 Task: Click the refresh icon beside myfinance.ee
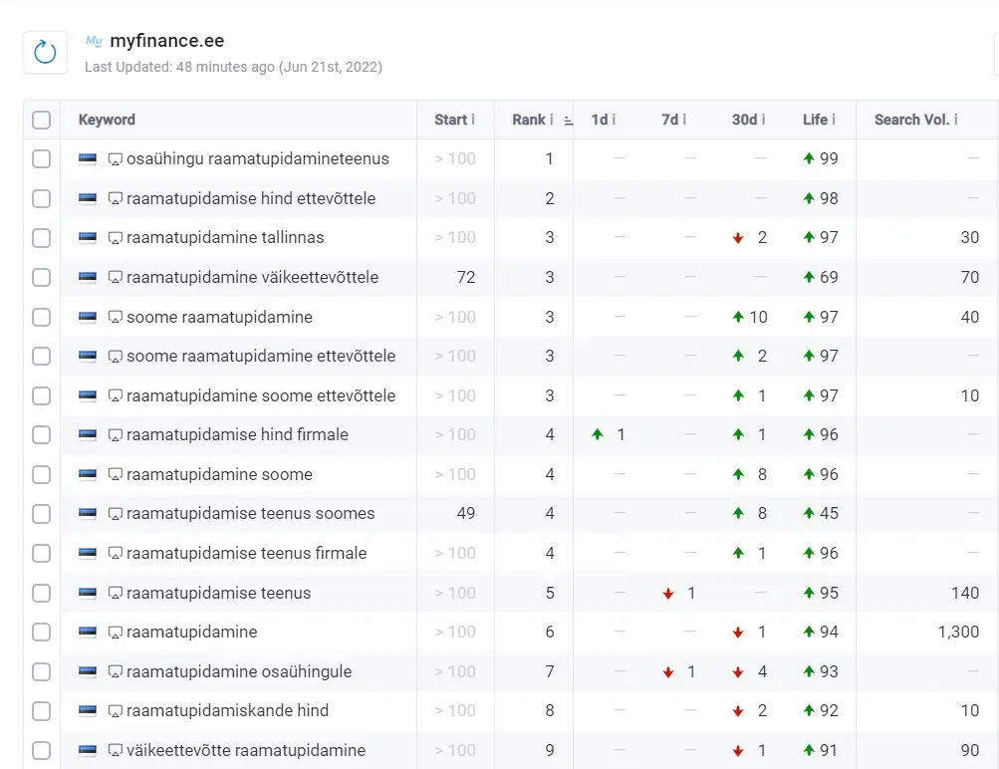pos(45,53)
